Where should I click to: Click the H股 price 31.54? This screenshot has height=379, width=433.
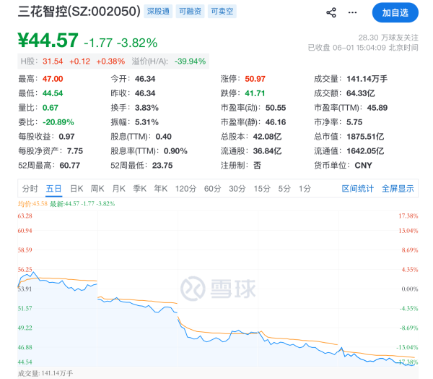point(53,61)
